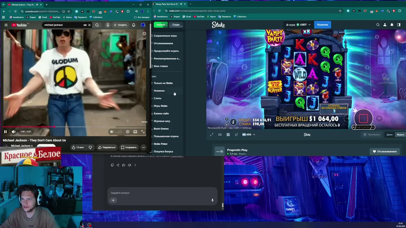Open Продолжайте играть in the Stake sidebar

click(166, 51)
